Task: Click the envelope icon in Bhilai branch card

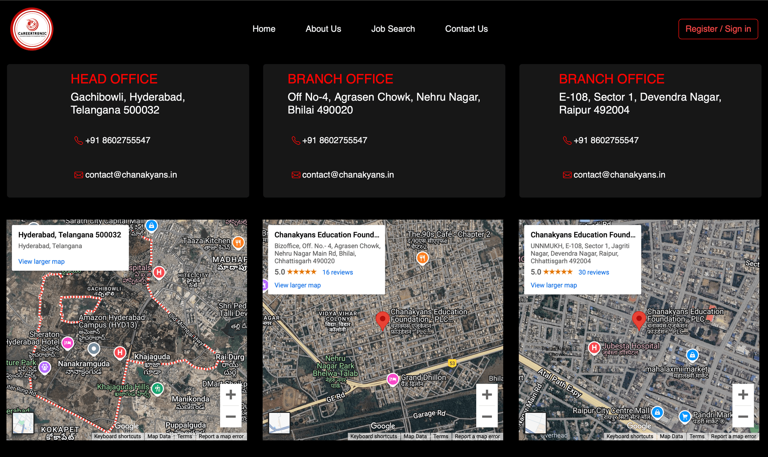Action: coord(295,175)
